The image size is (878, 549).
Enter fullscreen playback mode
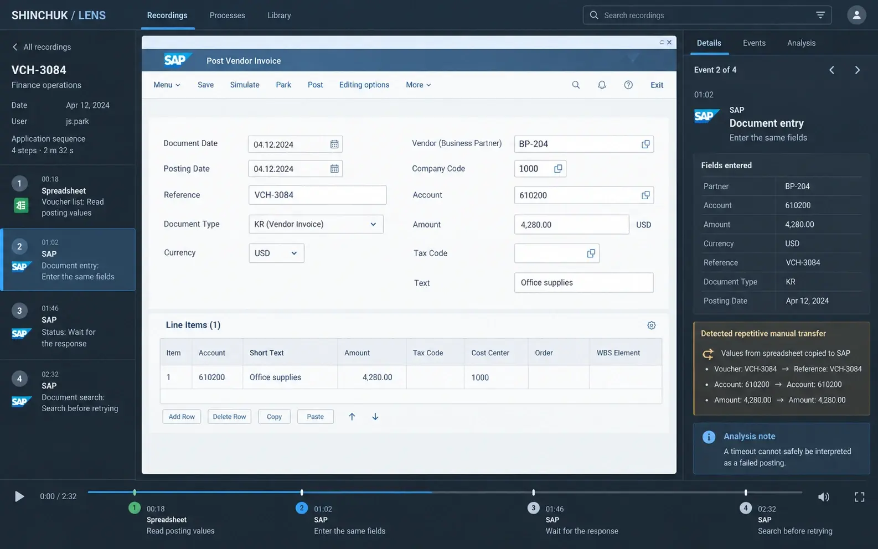859,497
